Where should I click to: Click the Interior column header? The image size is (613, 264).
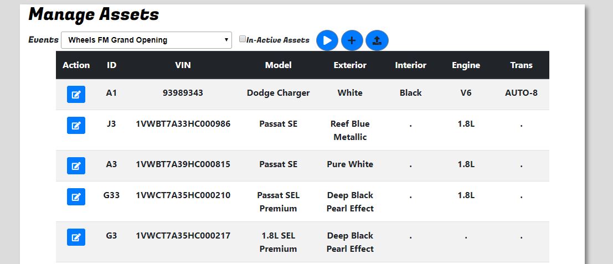pos(410,65)
